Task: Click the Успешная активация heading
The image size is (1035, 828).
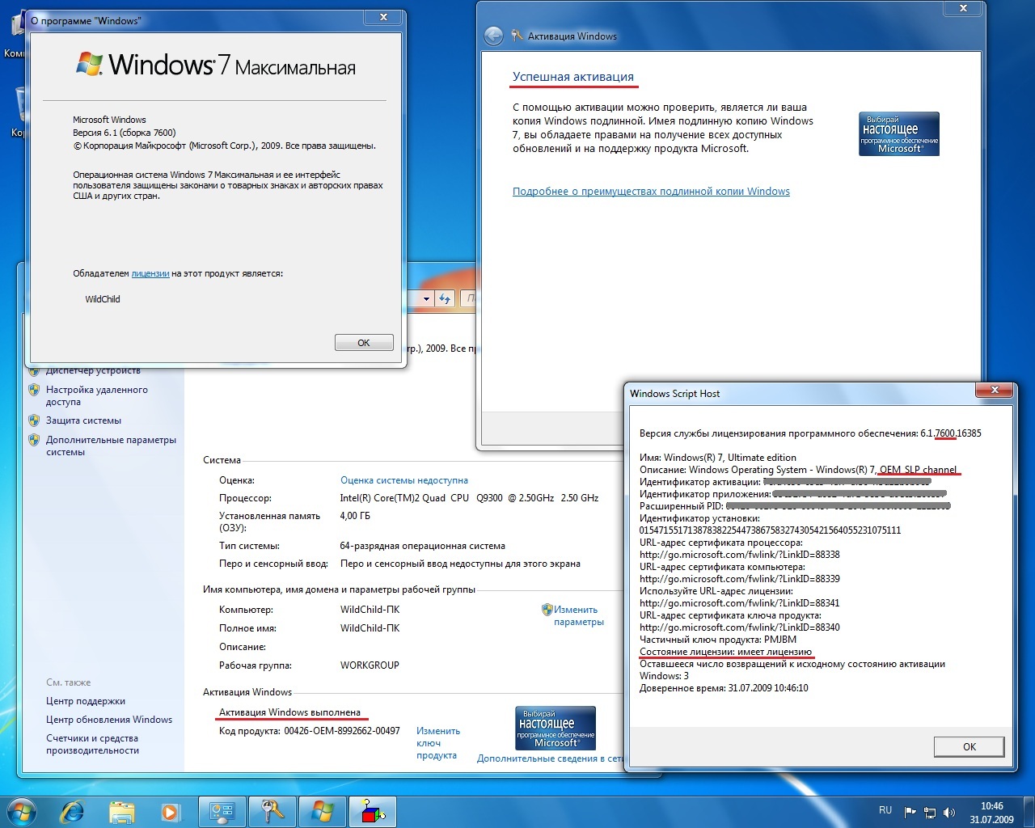Action: (573, 77)
